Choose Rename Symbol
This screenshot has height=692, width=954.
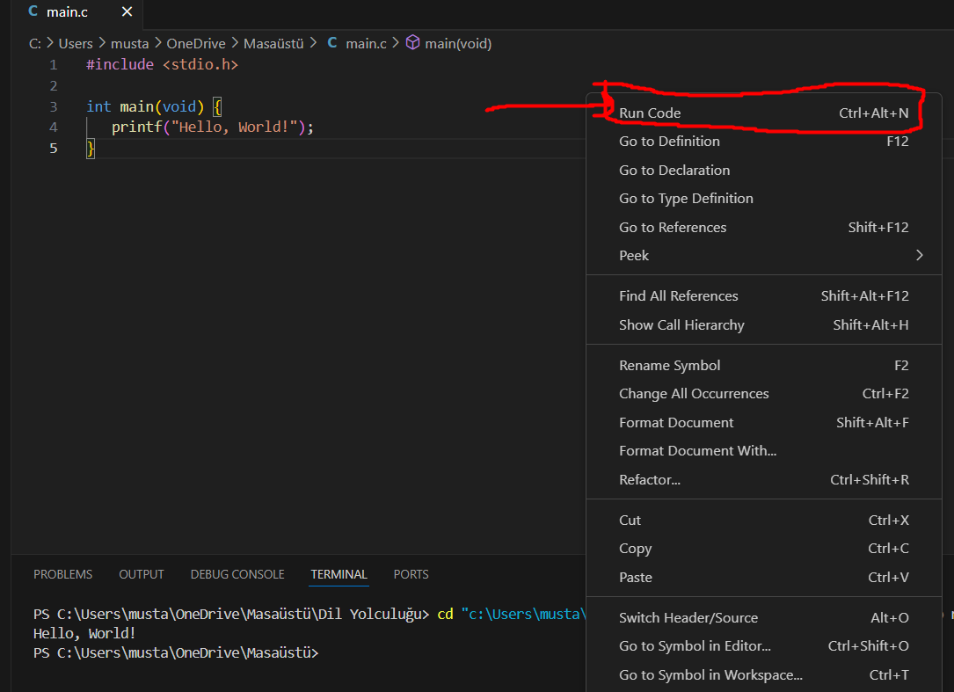coord(763,366)
